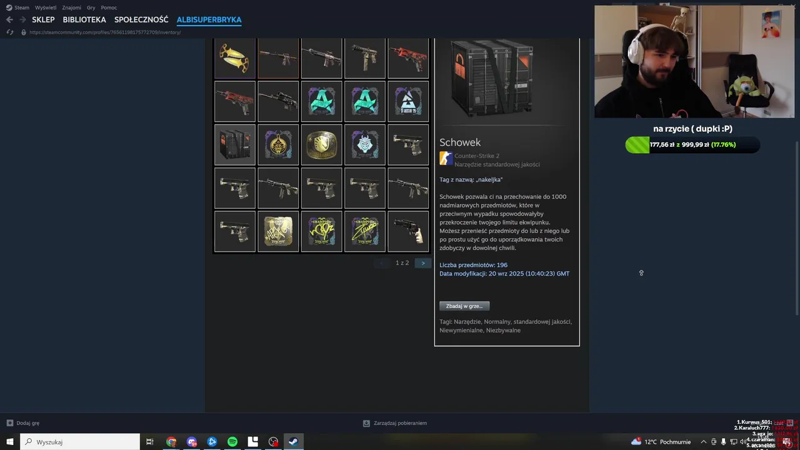This screenshot has height=450, width=800.
Task: Click the green donation goal progress bar
Action: [x=692, y=144]
